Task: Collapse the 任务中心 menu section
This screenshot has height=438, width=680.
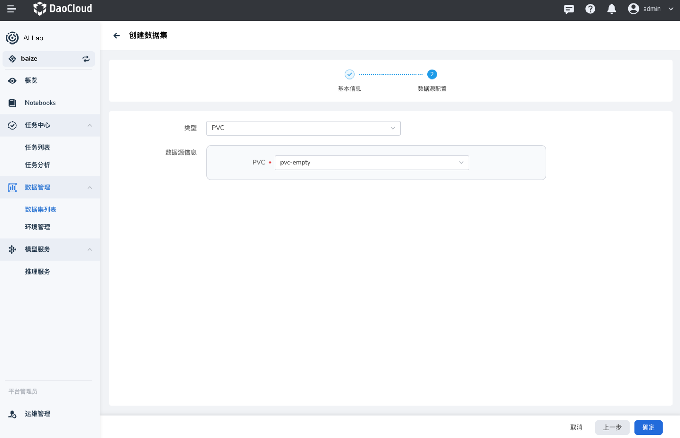Action: [x=90, y=125]
